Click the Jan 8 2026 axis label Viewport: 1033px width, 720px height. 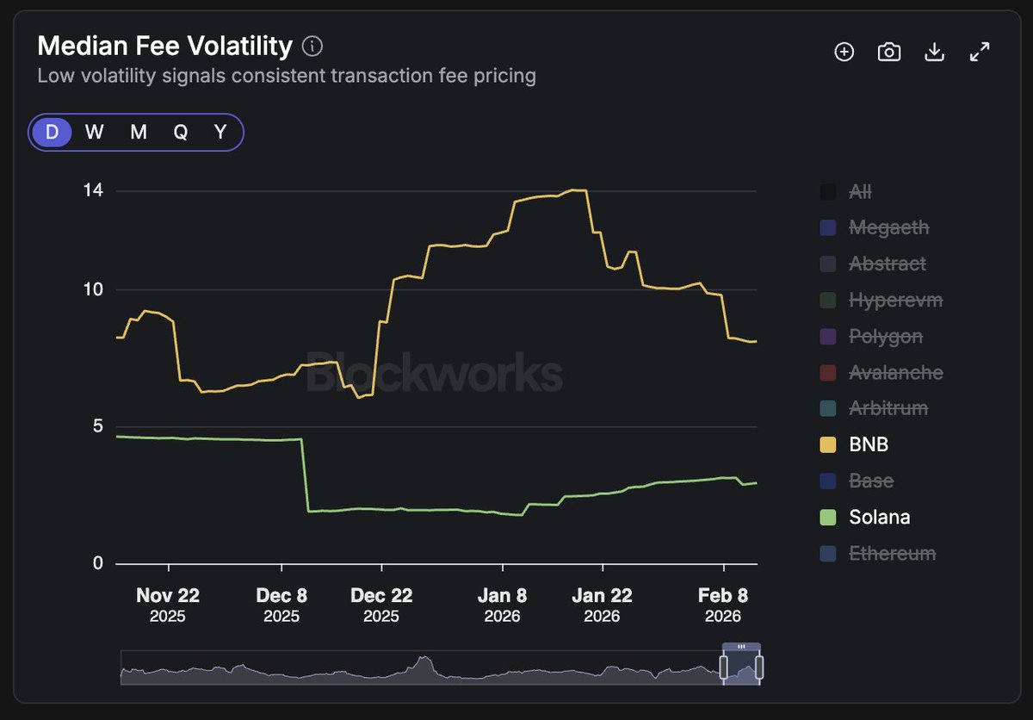pos(502,604)
